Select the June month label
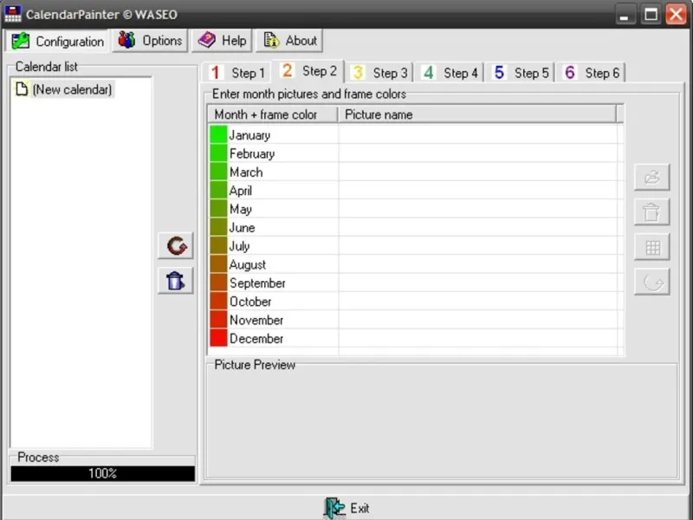 [x=243, y=228]
